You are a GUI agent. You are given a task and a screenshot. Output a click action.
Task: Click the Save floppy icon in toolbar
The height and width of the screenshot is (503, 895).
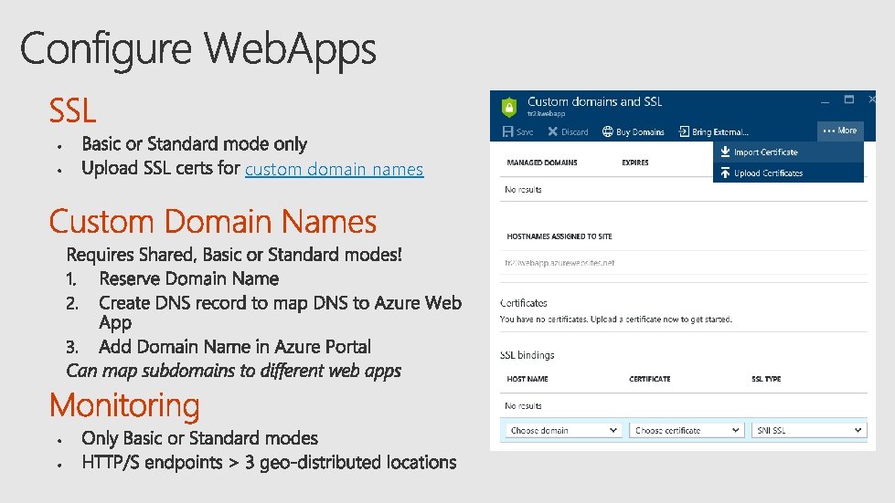507,131
